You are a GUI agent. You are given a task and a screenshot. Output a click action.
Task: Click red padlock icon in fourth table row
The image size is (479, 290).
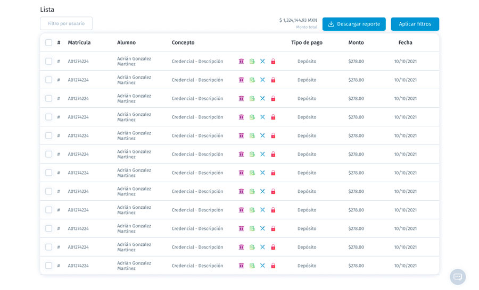273,117
